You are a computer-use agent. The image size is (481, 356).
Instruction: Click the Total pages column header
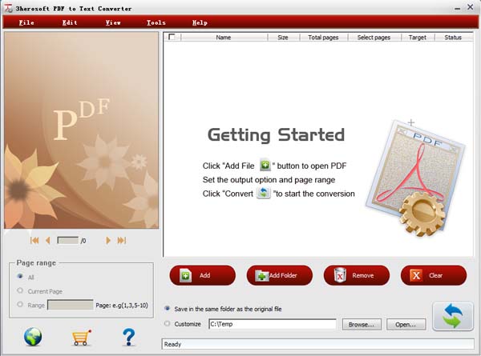click(323, 38)
